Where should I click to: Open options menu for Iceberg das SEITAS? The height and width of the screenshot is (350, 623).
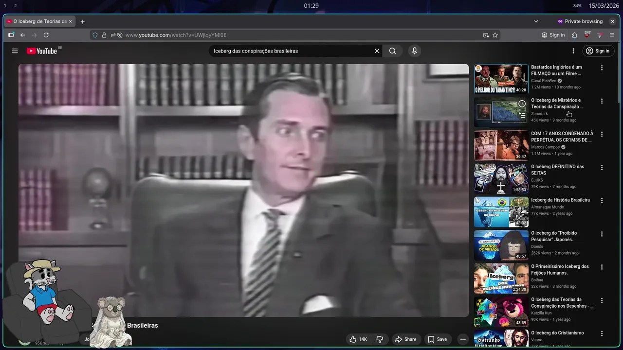coord(602,168)
